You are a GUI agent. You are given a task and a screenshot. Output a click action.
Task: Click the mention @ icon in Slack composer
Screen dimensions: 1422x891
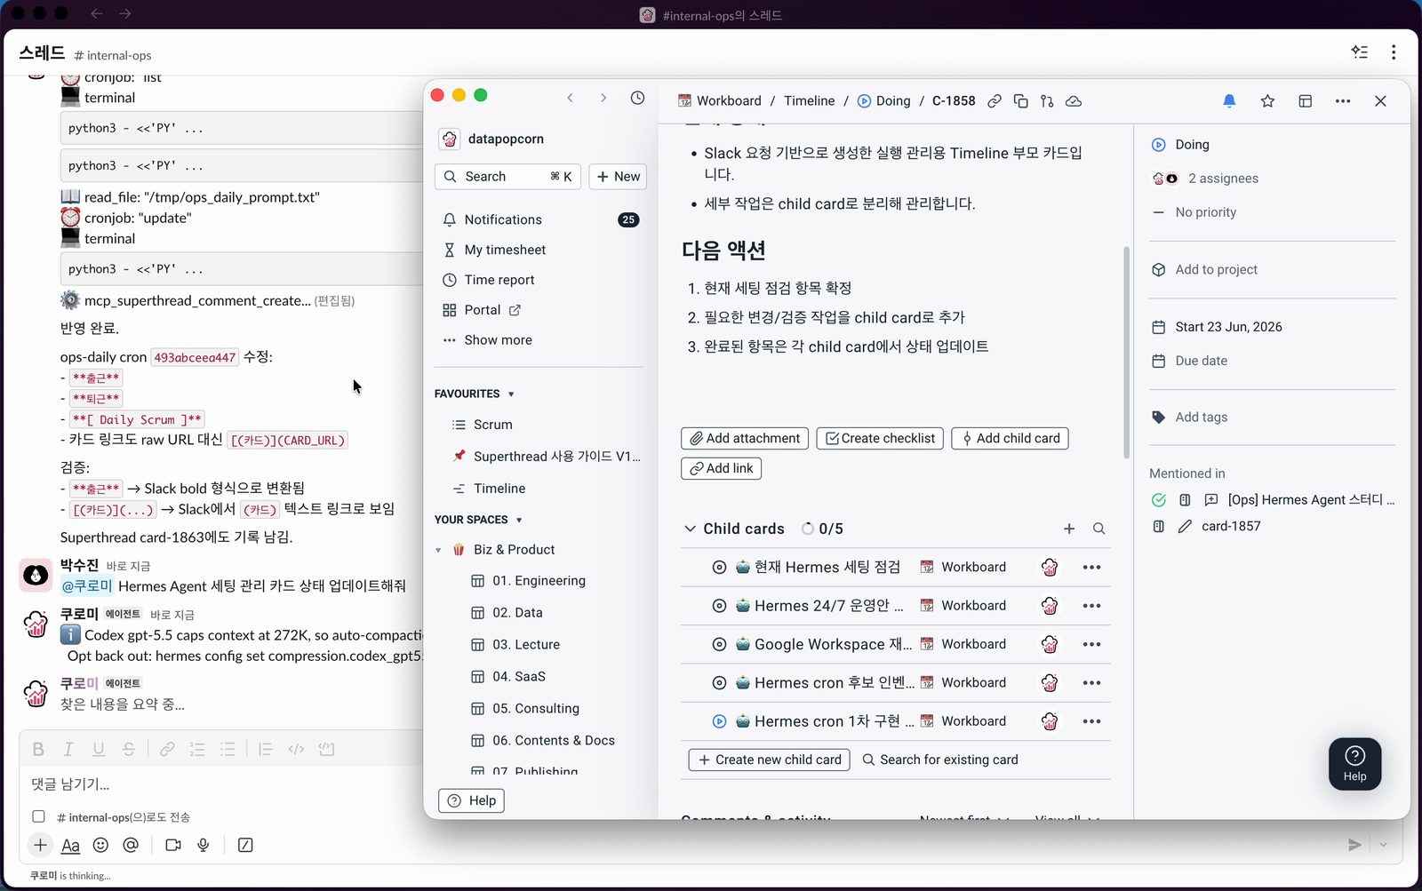click(131, 845)
